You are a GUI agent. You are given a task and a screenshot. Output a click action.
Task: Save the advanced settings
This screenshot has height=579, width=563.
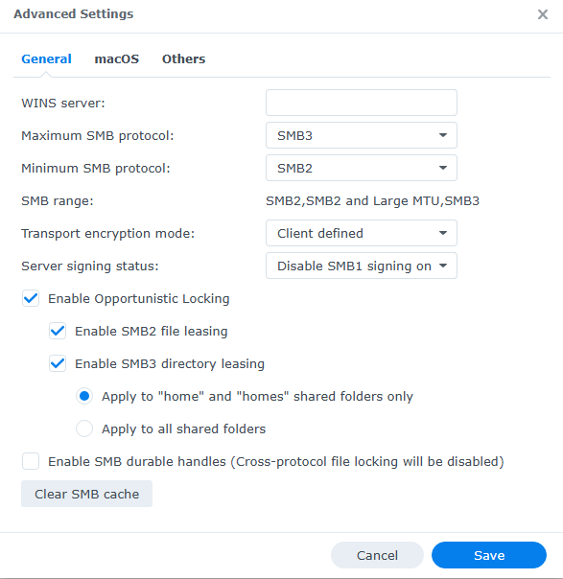pyautogui.click(x=489, y=555)
